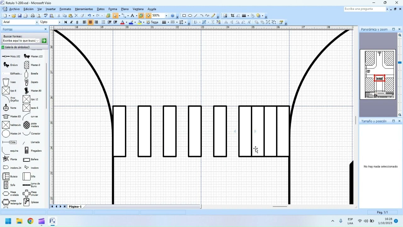This screenshot has width=403, height=227.
Task: Switch to the Página-1 sheet tab
Action: pos(75,207)
